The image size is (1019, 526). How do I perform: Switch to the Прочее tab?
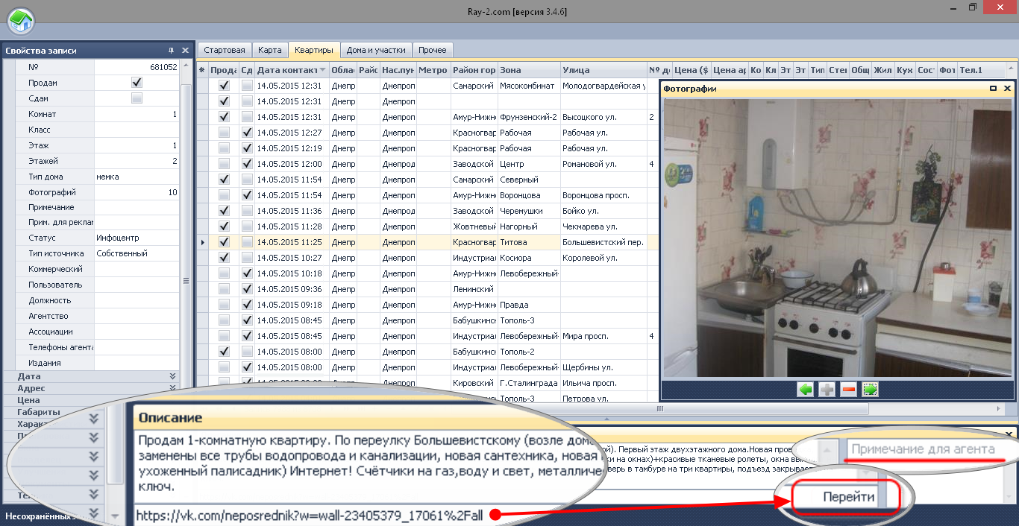pyautogui.click(x=432, y=50)
